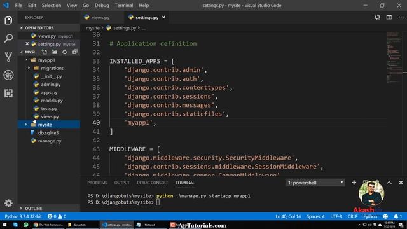Click into the terminal prompt line

click(x=158, y=202)
